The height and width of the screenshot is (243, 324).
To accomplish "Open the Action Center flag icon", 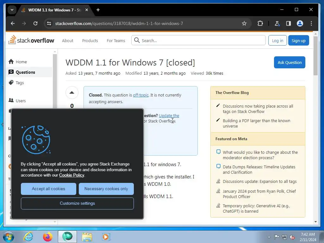I will (277, 237).
